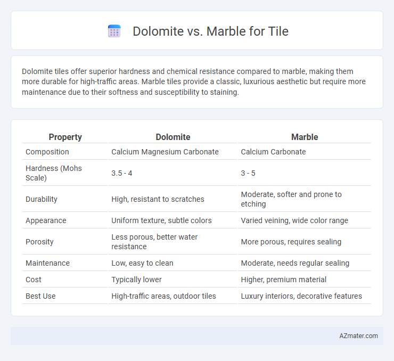Click the 'Calcium Magnesium Carbonate' cell
The width and height of the screenshot is (394, 361).
165,152
